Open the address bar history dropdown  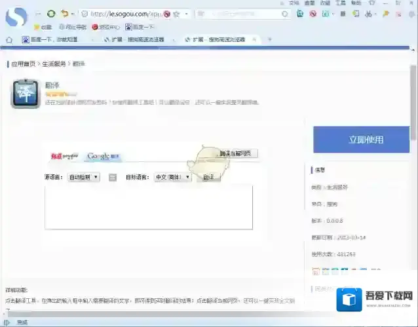(x=186, y=14)
